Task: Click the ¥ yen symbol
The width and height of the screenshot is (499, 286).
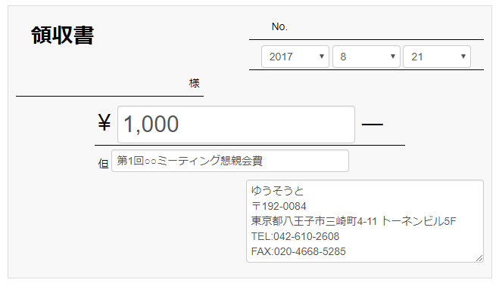Action: pyautogui.click(x=104, y=122)
